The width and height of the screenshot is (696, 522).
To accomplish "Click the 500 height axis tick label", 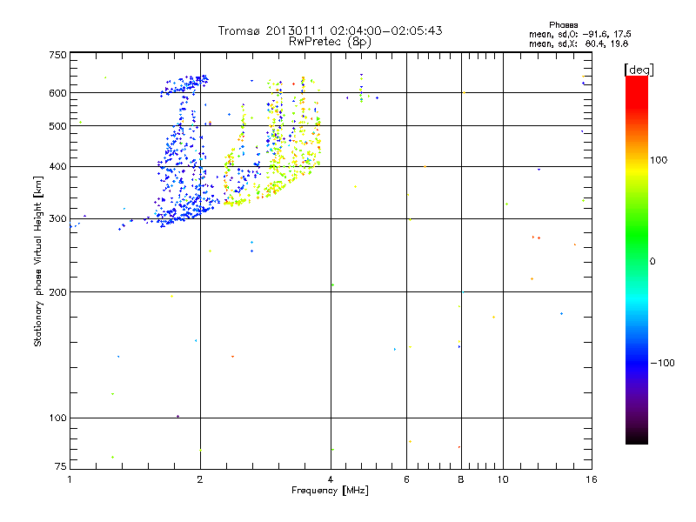I will [57, 126].
